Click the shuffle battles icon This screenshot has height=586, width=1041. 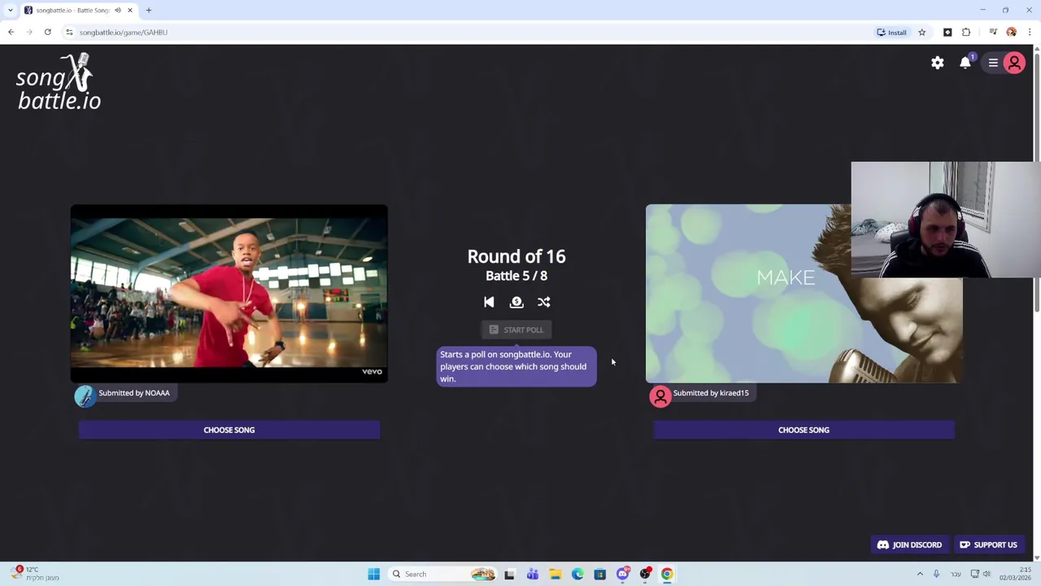click(x=544, y=302)
